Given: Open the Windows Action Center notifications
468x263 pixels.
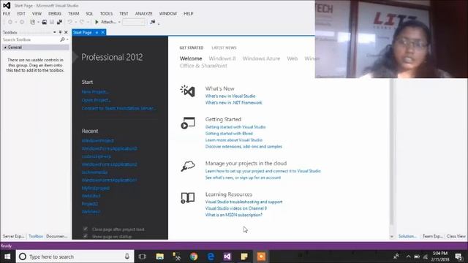Looking at the screenshot, I should click(x=459, y=256).
